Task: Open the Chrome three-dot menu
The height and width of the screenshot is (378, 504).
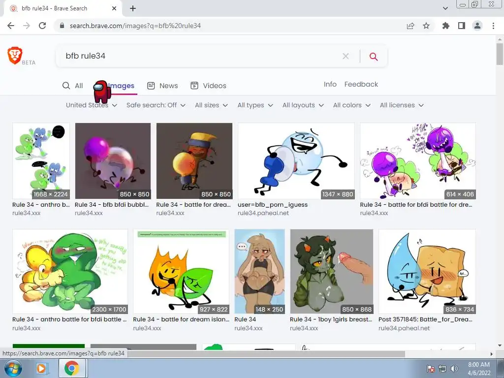Action: [x=493, y=26]
